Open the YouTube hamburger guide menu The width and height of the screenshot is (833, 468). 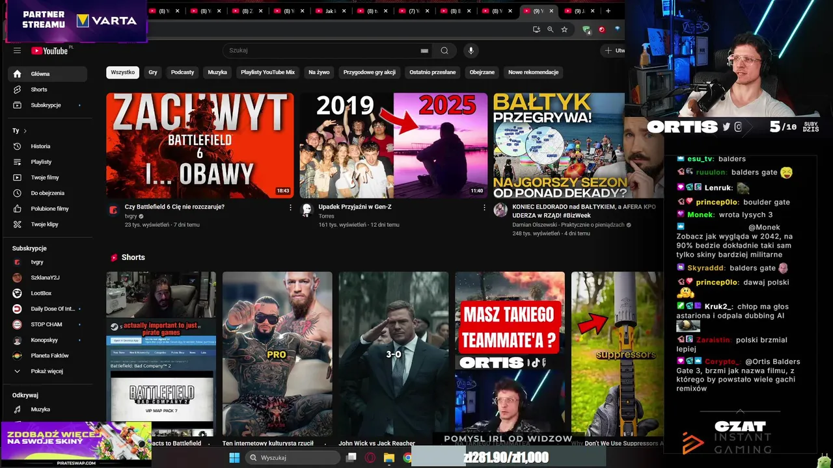point(17,51)
